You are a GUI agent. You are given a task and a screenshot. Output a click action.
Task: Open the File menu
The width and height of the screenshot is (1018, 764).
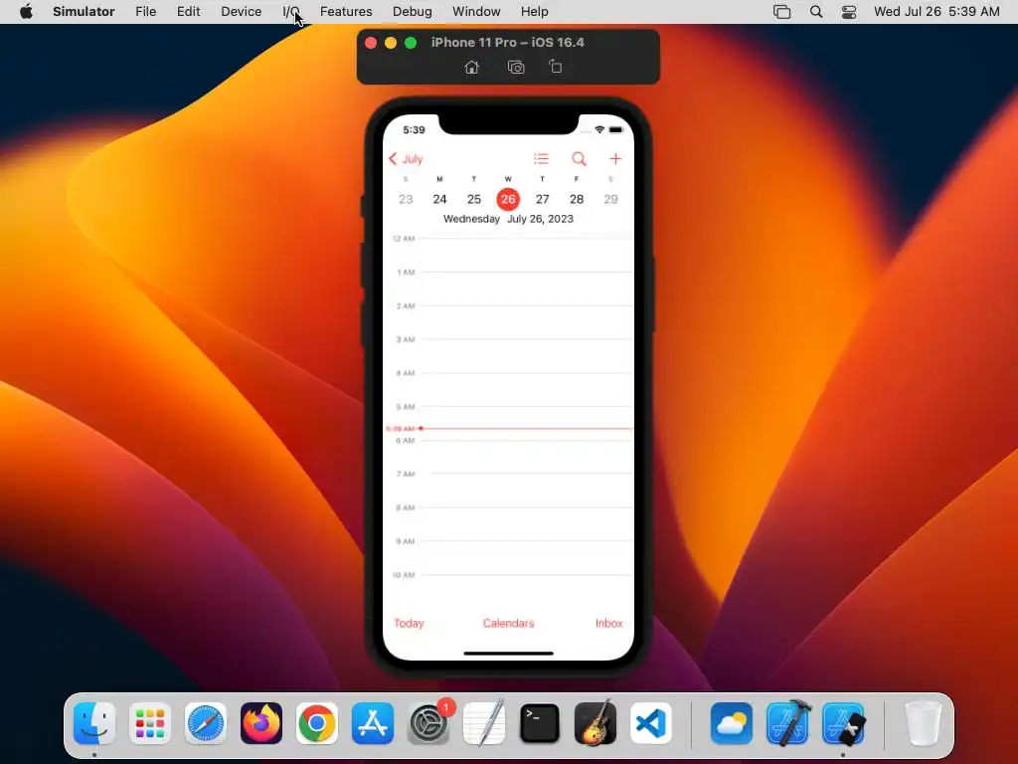pyautogui.click(x=145, y=12)
